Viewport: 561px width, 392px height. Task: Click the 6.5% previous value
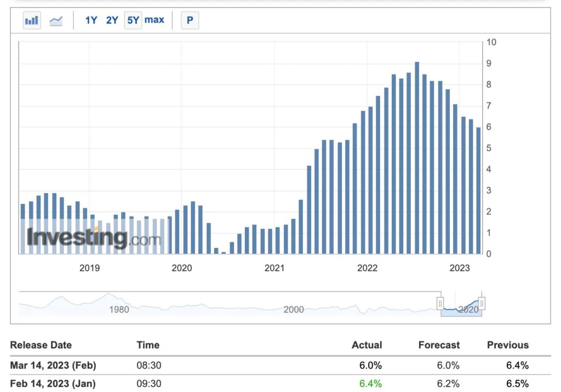pos(517,383)
